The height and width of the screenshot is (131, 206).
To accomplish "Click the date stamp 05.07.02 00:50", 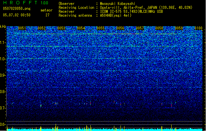I will (17, 15).
